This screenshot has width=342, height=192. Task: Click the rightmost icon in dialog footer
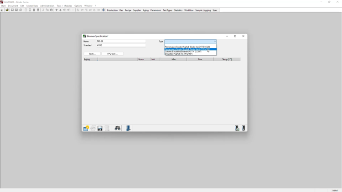click(x=244, y=129)
